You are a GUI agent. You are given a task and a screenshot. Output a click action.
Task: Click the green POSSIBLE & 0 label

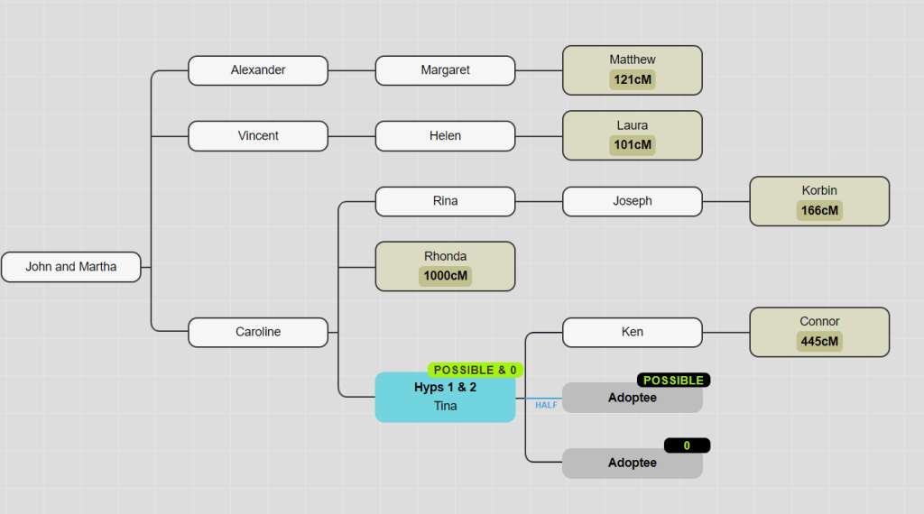click(475, 370)
